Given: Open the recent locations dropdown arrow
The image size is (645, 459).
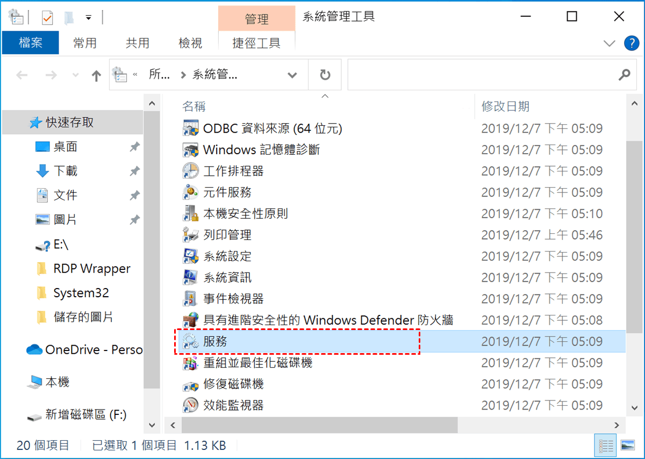Looking at the screenshot, I should [x=75, y=75].
